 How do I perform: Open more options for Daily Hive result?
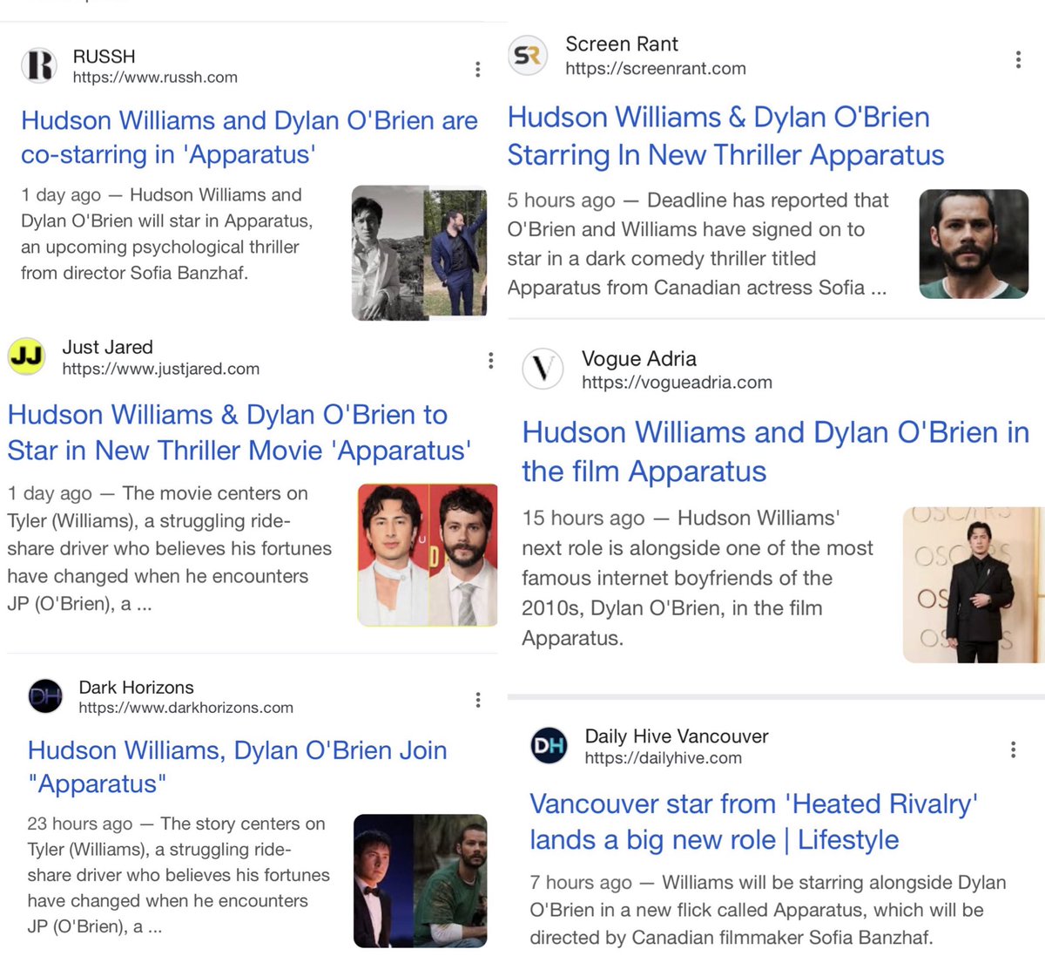click(1013, 749)
